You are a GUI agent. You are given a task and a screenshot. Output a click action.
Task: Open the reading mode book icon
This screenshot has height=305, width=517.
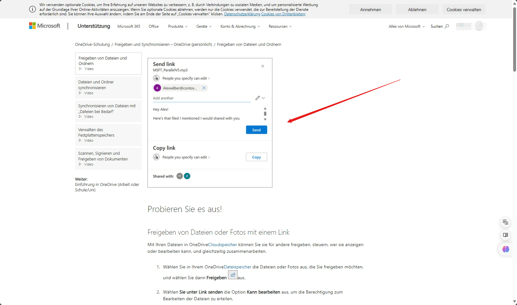[506, 235]
